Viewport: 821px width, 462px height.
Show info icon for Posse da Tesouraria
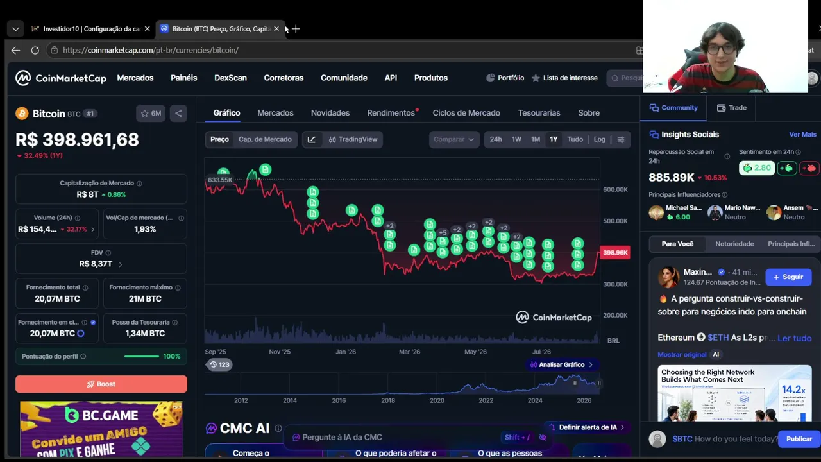click(175, 322)
